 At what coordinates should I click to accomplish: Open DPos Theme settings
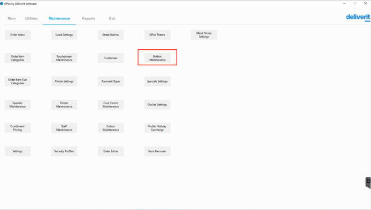157,35
